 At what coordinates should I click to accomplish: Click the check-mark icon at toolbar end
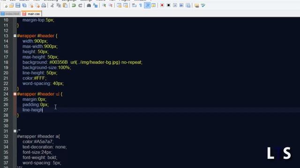[203, 6]
